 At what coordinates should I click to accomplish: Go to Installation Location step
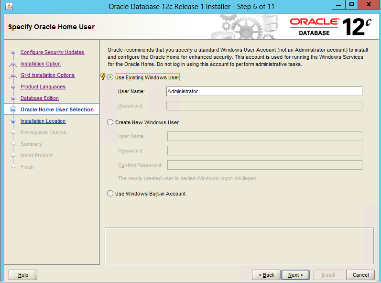pos(43,121)
